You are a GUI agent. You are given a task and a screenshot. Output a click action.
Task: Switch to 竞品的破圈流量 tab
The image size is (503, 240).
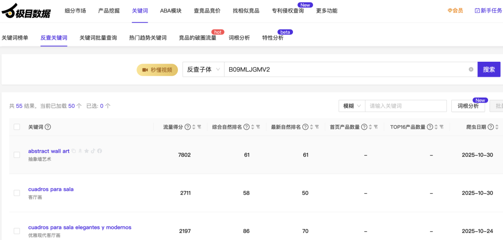(197, 38)
